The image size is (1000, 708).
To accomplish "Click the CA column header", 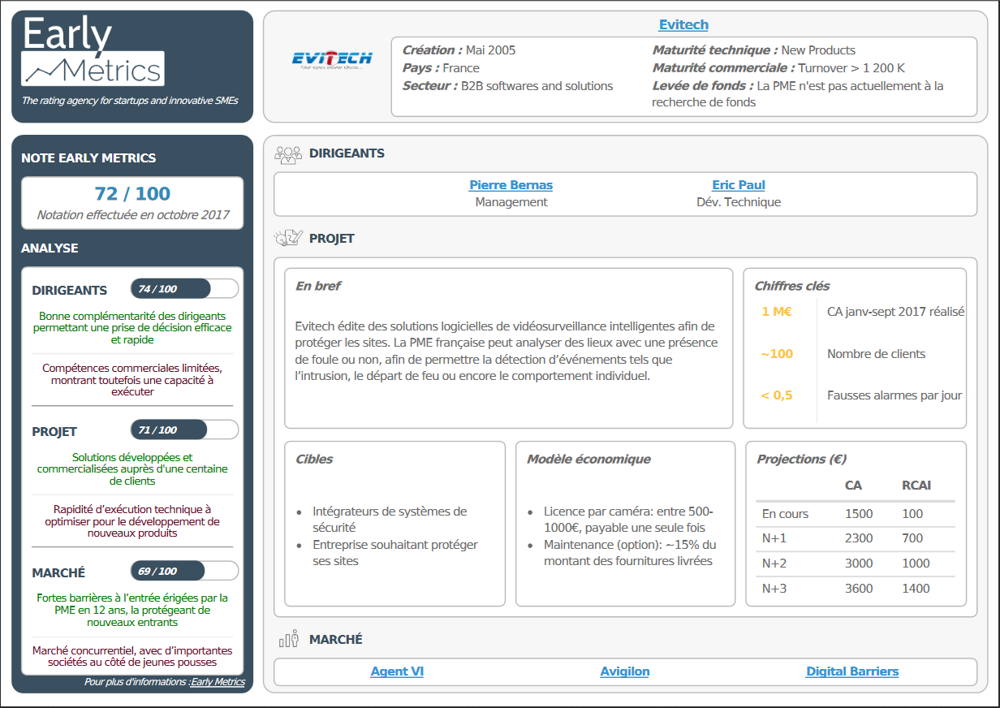I will tap(853, 486).
